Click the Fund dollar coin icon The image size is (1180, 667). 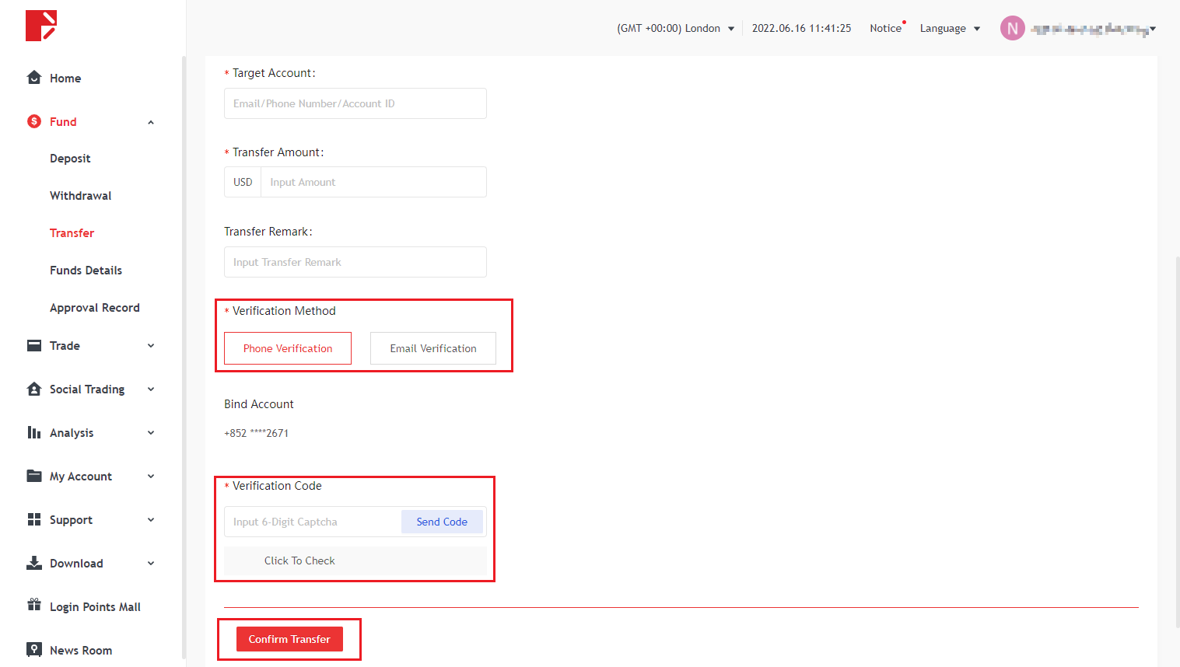tap(34, 121)
